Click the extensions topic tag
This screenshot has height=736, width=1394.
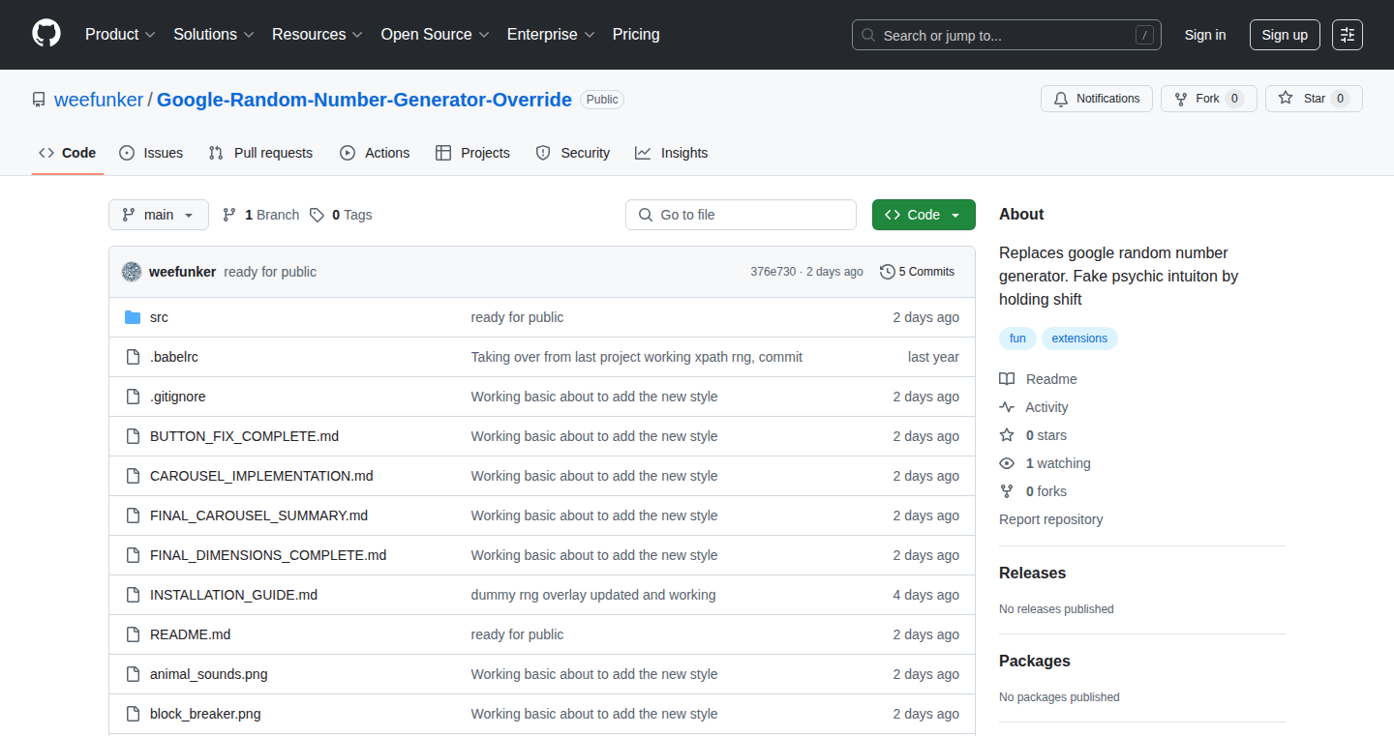click(x=1079, y=339)
